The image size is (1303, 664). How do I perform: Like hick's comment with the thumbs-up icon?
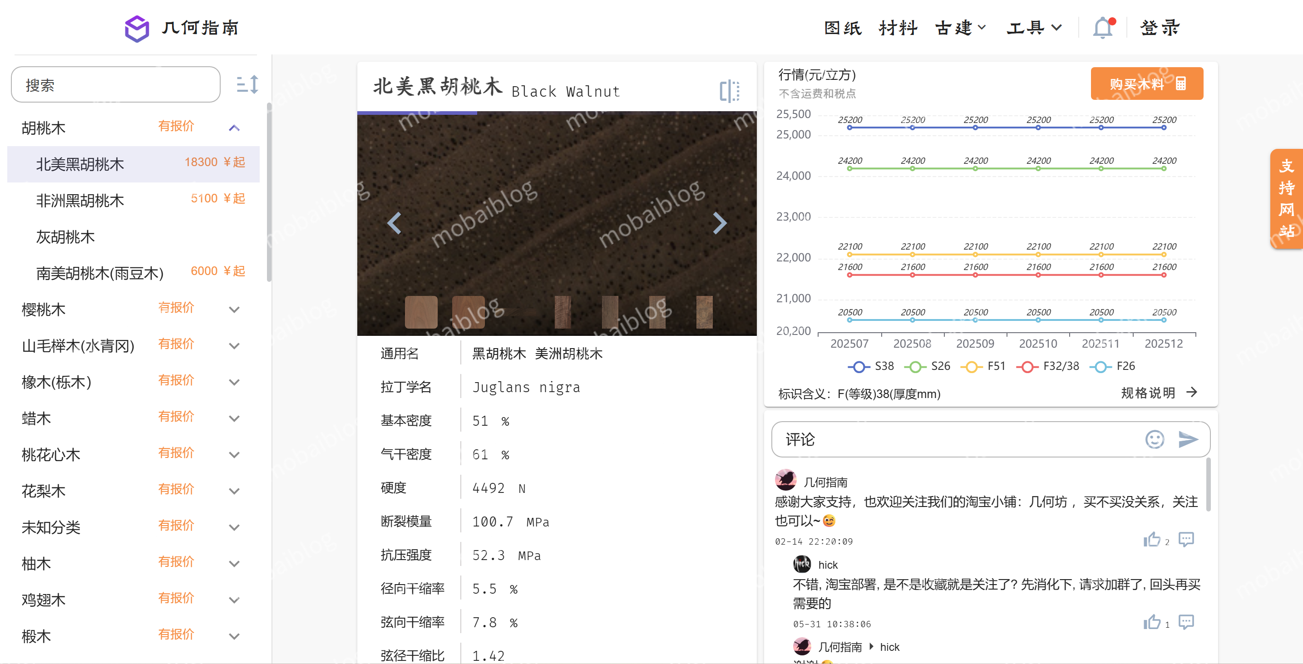coord(1152,622)
